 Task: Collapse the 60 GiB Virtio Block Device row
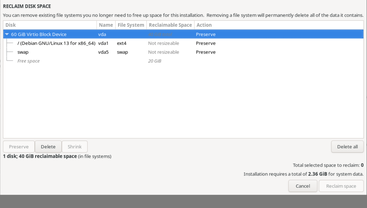click(x=7, y=34)
